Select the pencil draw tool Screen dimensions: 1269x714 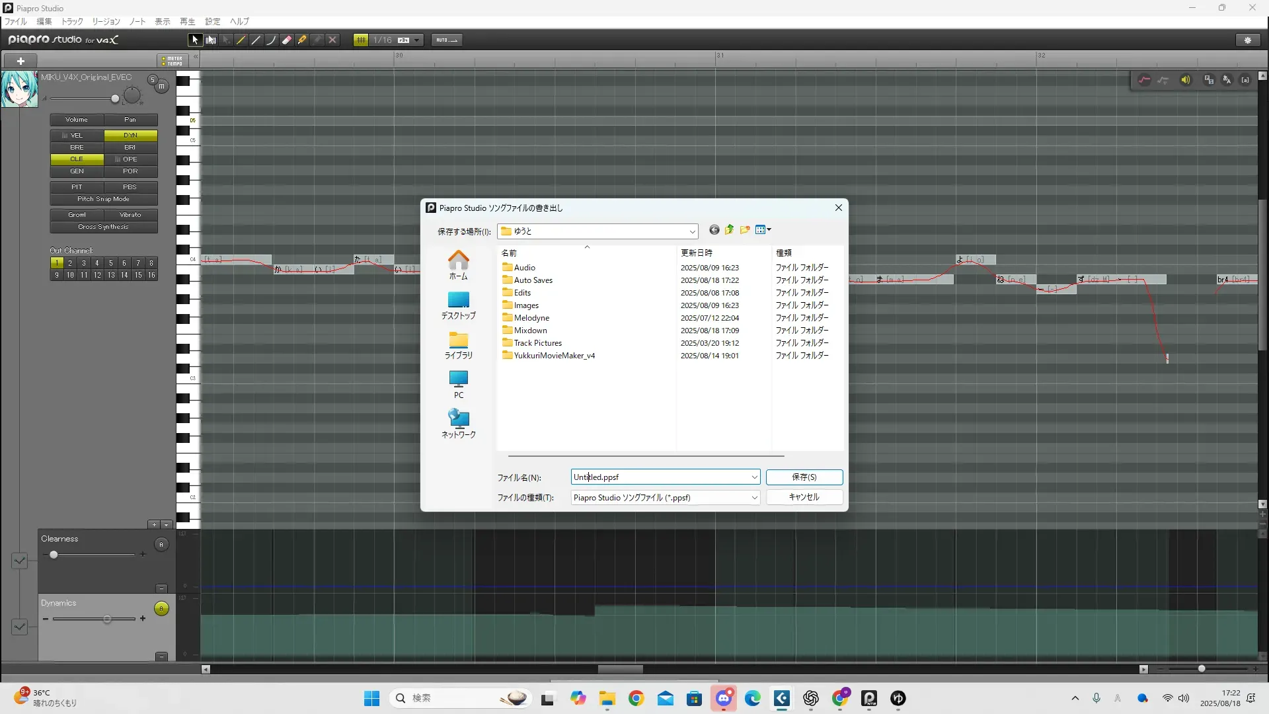[241, 40]
